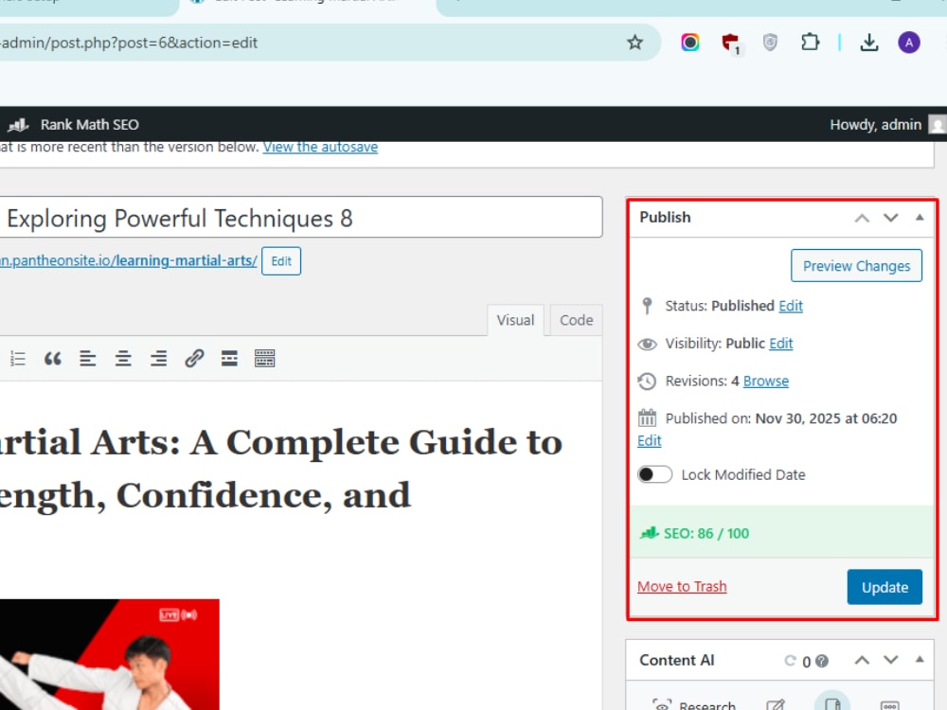This screenshot has height=710, width=947.
Task: Move the Publish panel up
Action: [862, 218]
